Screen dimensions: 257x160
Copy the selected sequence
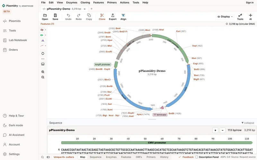pyautogui.click(x=89, y=17)
